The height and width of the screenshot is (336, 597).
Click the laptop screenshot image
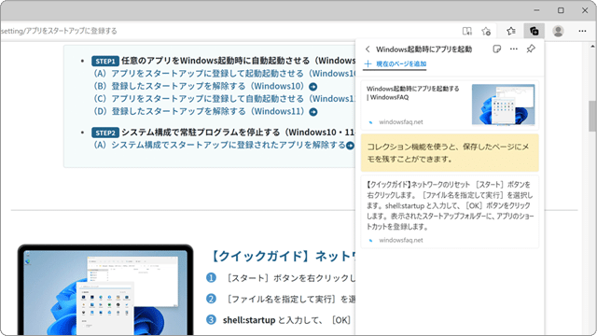click(105, 290)
